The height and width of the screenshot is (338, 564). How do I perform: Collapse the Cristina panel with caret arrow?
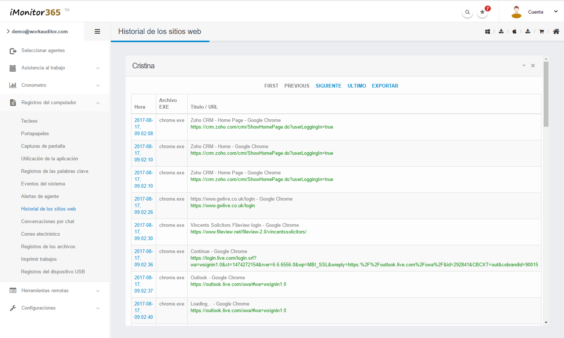pyautogui.click(x=524, y=66)
